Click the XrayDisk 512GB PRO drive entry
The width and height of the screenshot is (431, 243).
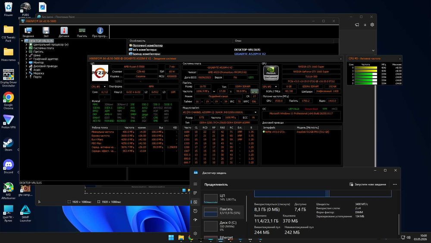tap(313, 132)
